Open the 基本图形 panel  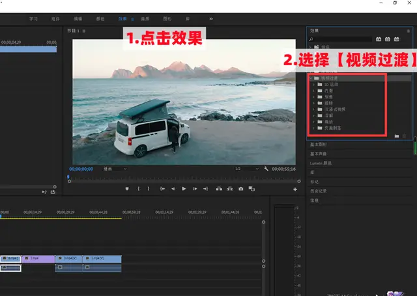tap(319, 144)
